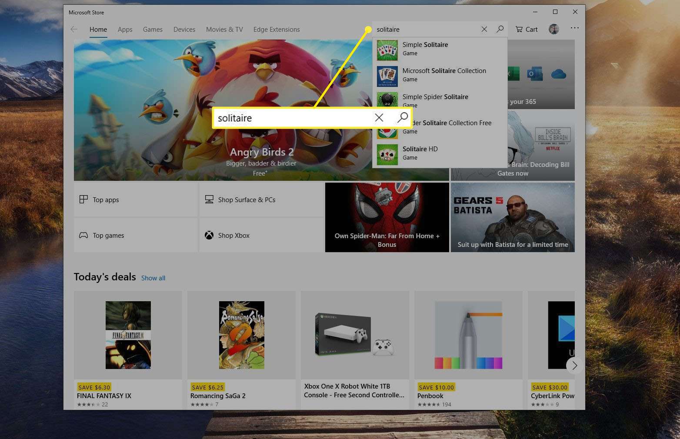The image size is (680, 439).
Task: Open the Gears 5 Batista promo
Action: coord(513,217)
